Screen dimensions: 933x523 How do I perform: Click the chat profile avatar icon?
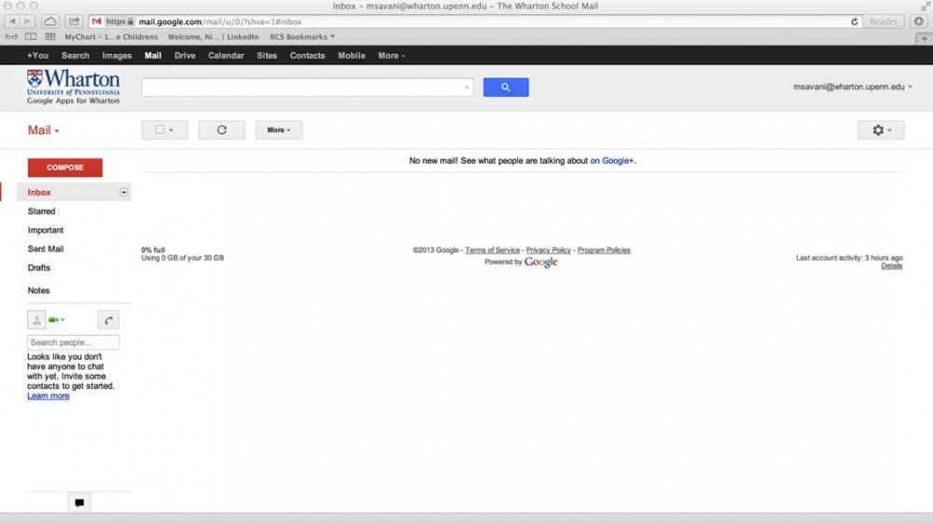point(36,321)
